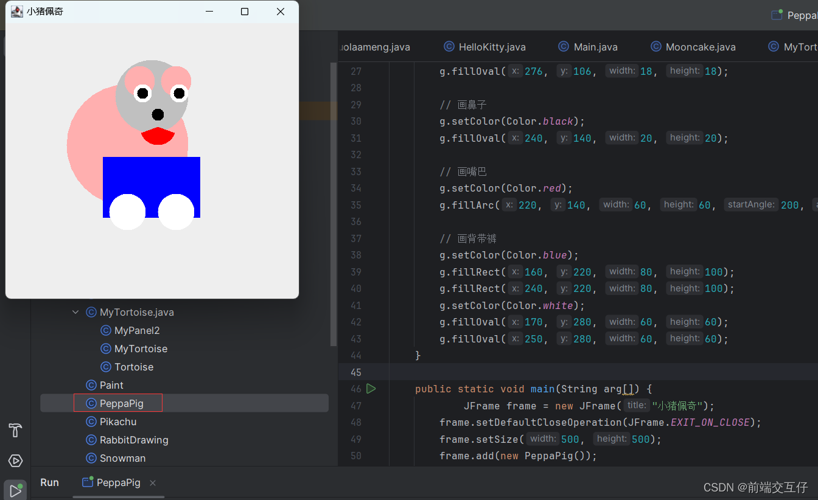Viewport: 818px width, 500px height.
Task: Open the MyTort… editor tab
Action: [792, 47]
